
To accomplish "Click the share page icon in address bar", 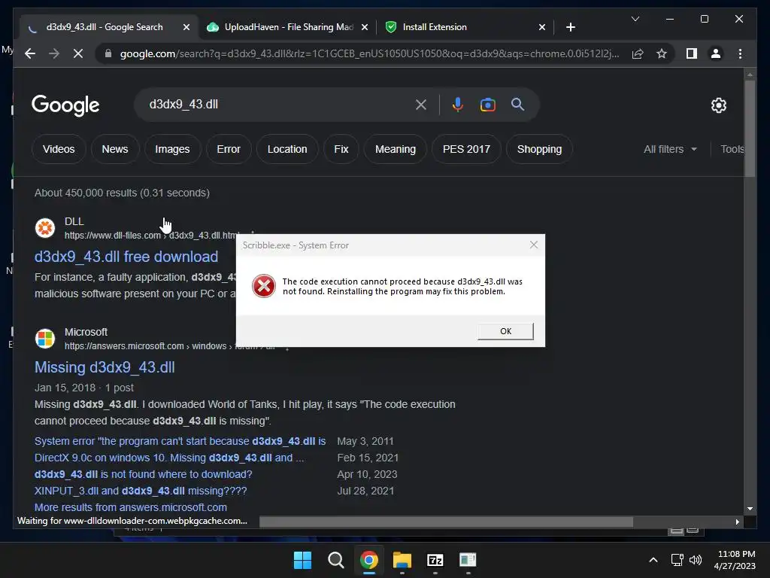I will (x=638, y=53).
